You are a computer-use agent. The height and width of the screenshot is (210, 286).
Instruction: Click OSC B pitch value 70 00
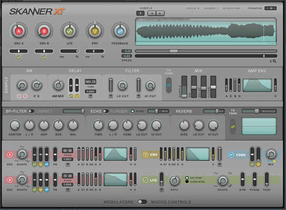click(x=68, y=176)
